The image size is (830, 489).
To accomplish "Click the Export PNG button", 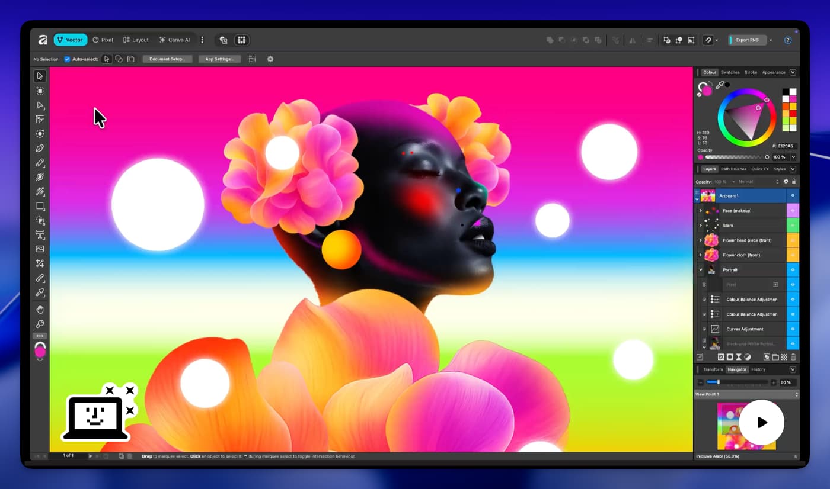I will point(746,40).
